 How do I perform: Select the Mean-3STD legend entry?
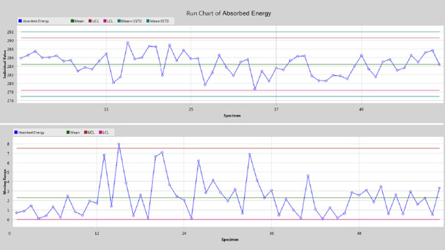point(158,21)
